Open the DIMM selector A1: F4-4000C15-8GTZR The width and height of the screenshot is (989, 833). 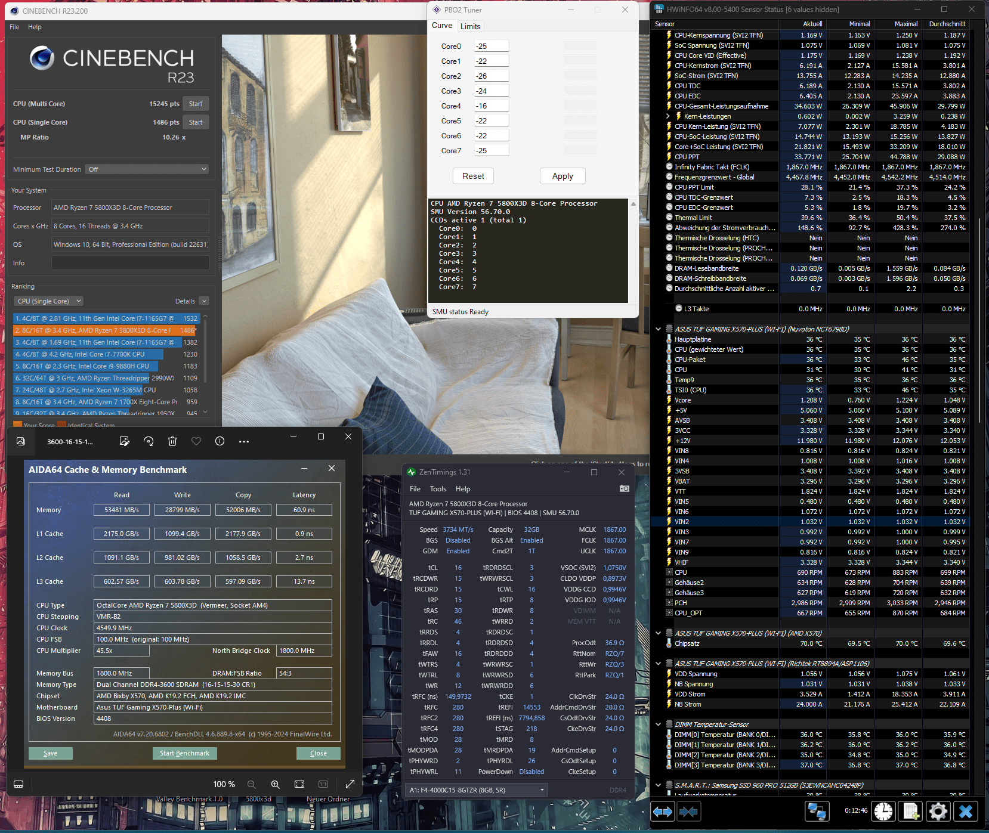point(477,790)
